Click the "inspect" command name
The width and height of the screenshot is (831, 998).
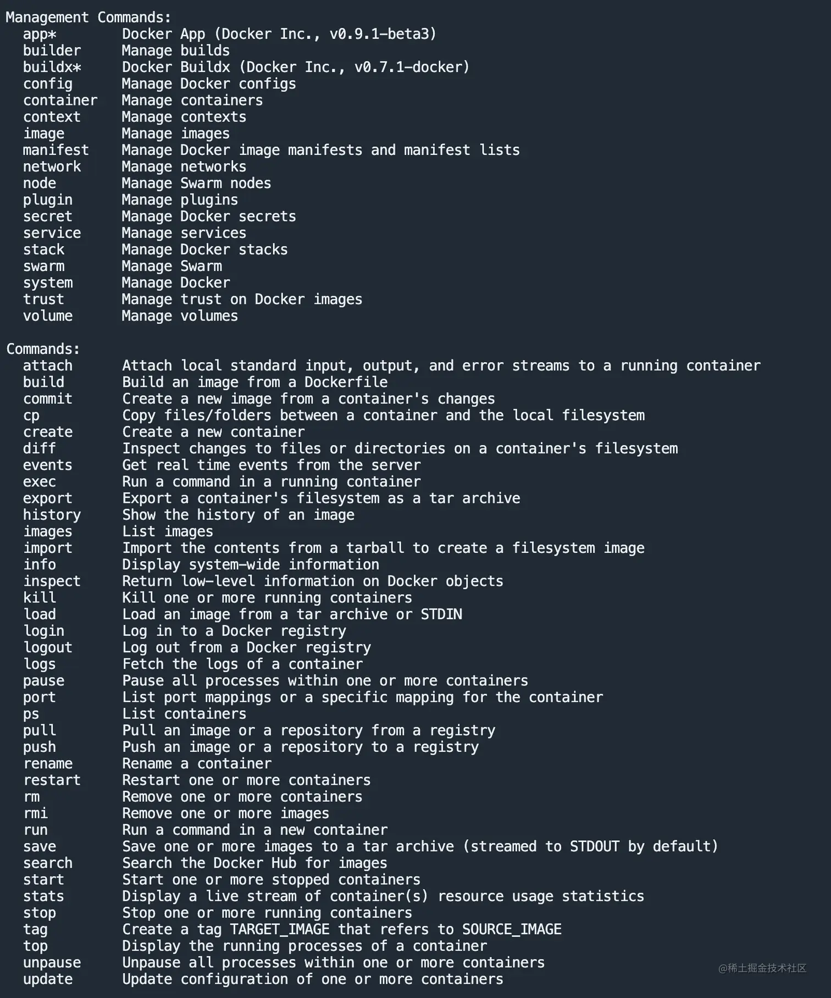pyautogui.click(x=52, y=581)
